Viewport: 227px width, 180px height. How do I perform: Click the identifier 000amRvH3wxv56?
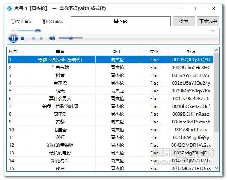191,122
